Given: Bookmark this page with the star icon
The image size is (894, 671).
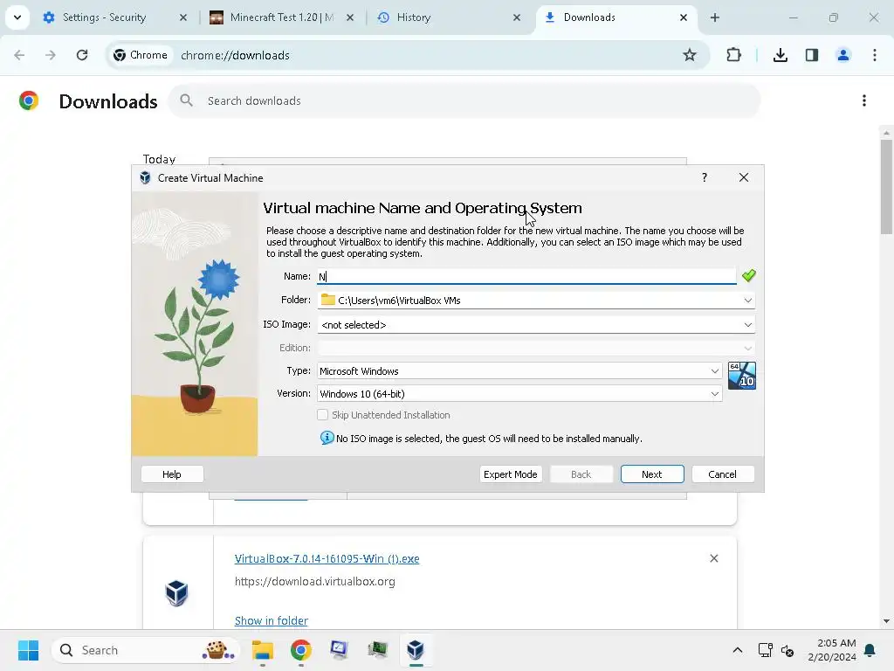Looking at the screenshot, I should (x=690, y=55).
